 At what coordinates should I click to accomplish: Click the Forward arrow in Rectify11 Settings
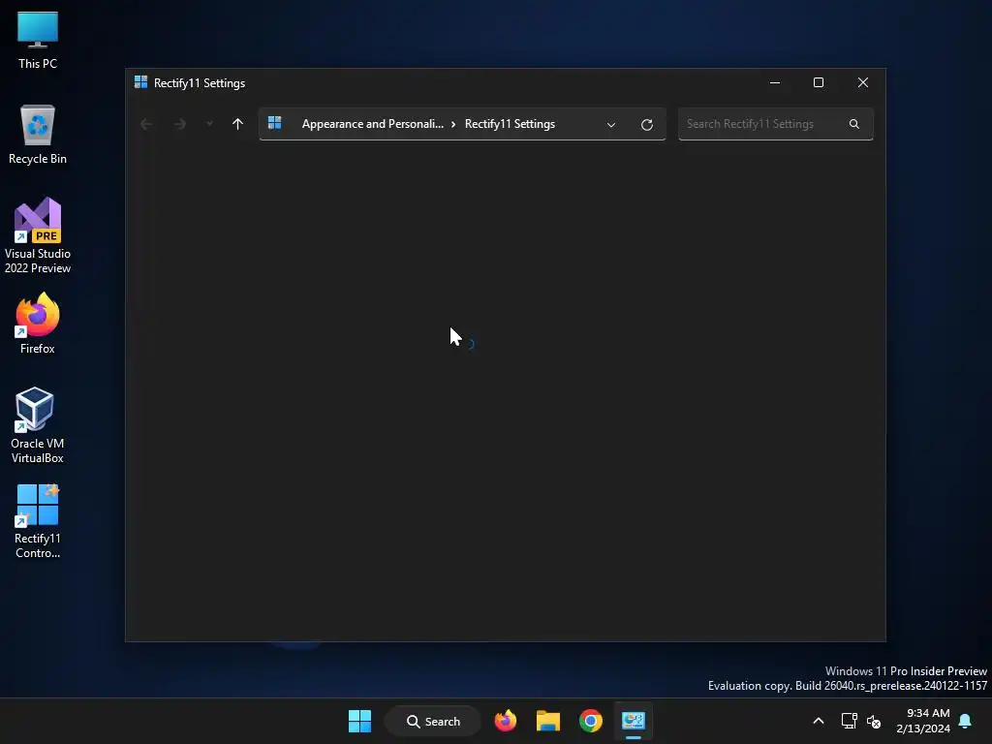(x=180, y=124)
